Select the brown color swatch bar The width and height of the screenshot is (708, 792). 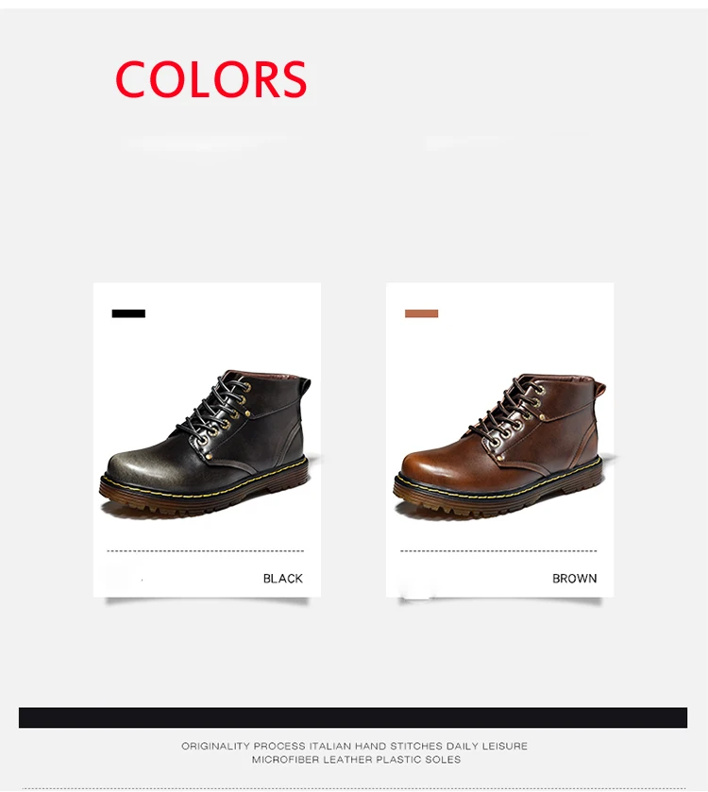pos(421,313)
